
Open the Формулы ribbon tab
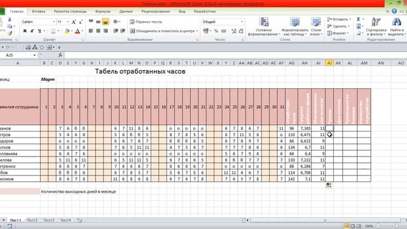tap(103, 11)
